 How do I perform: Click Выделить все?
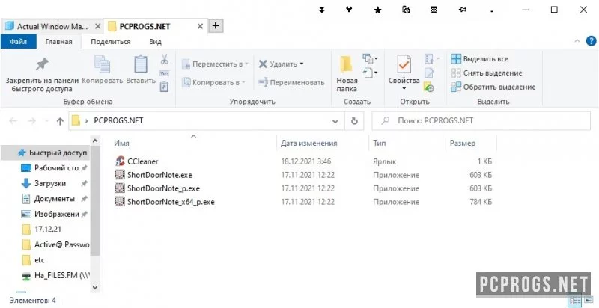[x=479, y=59]
